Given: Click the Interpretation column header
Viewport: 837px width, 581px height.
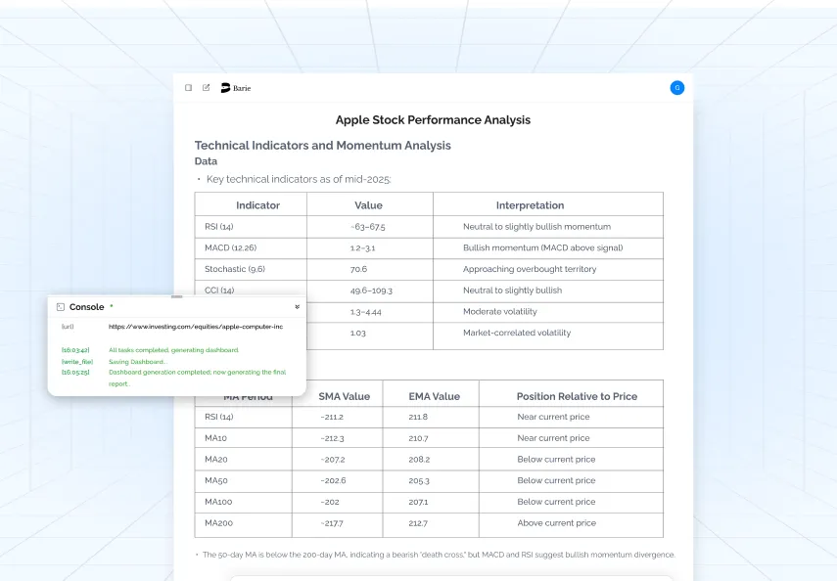Looking at the screenshot, I should 530,205.
